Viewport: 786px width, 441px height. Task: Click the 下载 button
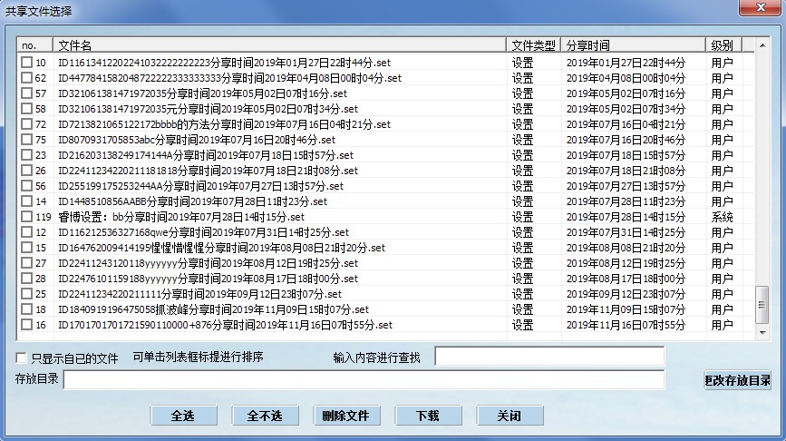pyautogui.click(x=428, y=416)
